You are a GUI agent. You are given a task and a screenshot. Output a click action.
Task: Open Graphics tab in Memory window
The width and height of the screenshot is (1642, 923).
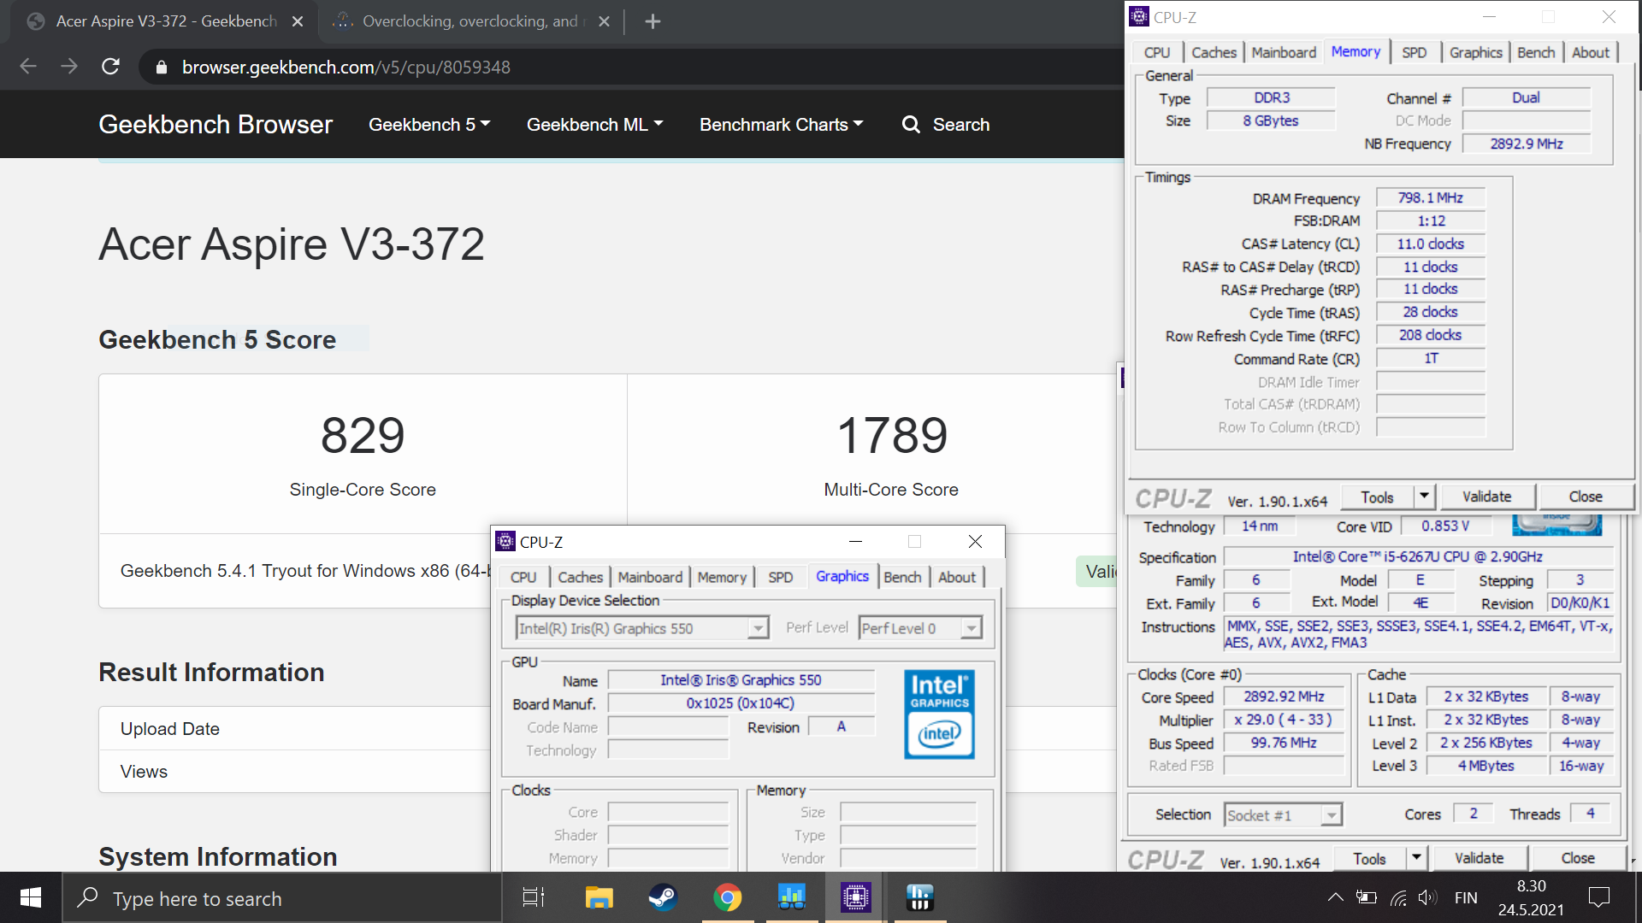click(x=1475, y=52)
